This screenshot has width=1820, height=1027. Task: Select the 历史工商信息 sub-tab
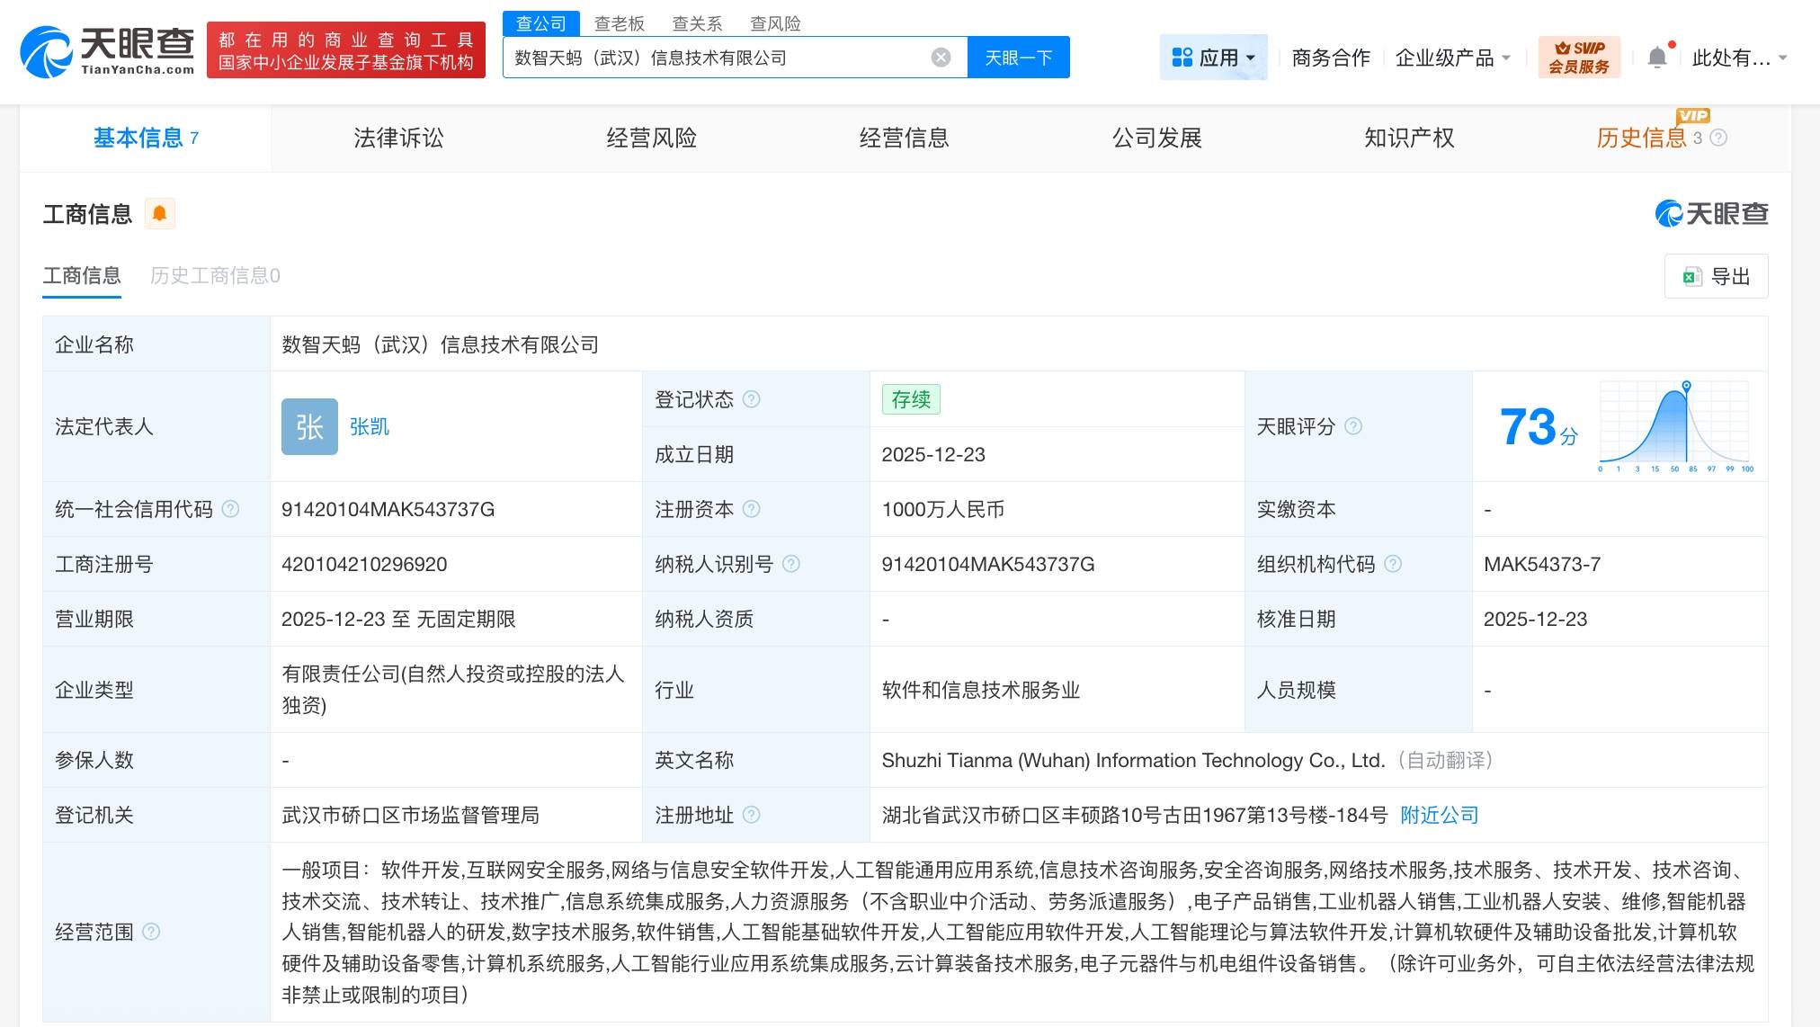[215, 275]
